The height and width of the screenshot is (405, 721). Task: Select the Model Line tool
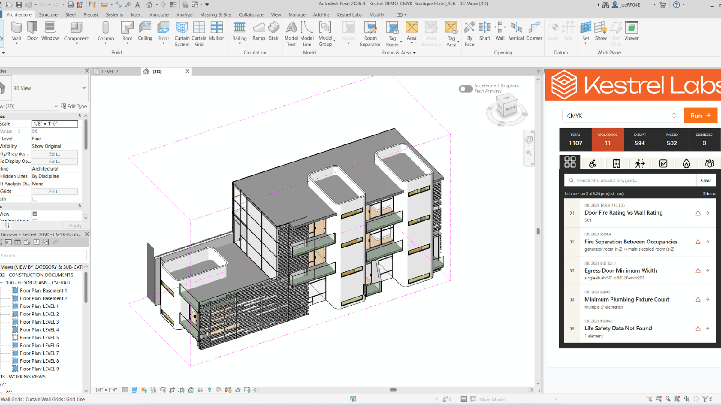tap(307, 34)
